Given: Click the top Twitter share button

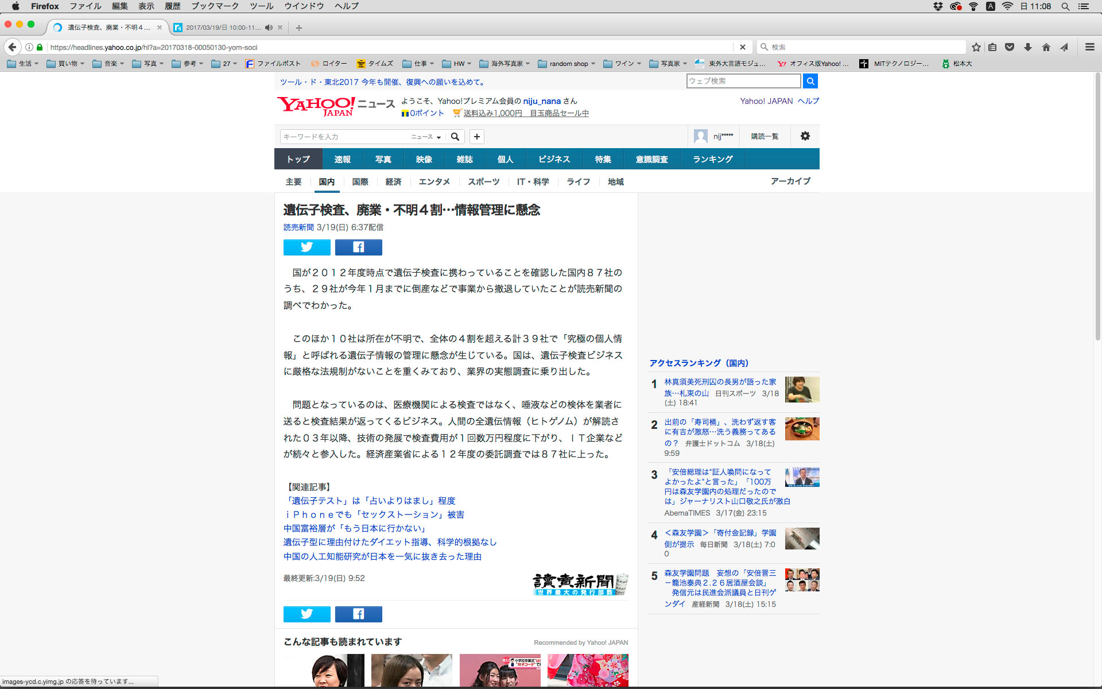Looking at the screenshot, I should pos(306,247).
